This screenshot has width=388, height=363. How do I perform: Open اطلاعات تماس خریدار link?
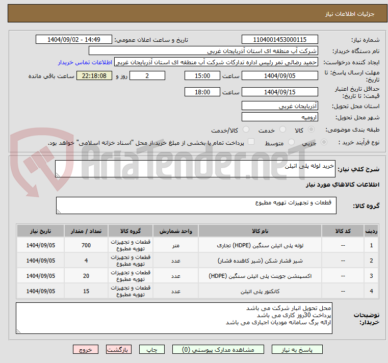point(85,62)
